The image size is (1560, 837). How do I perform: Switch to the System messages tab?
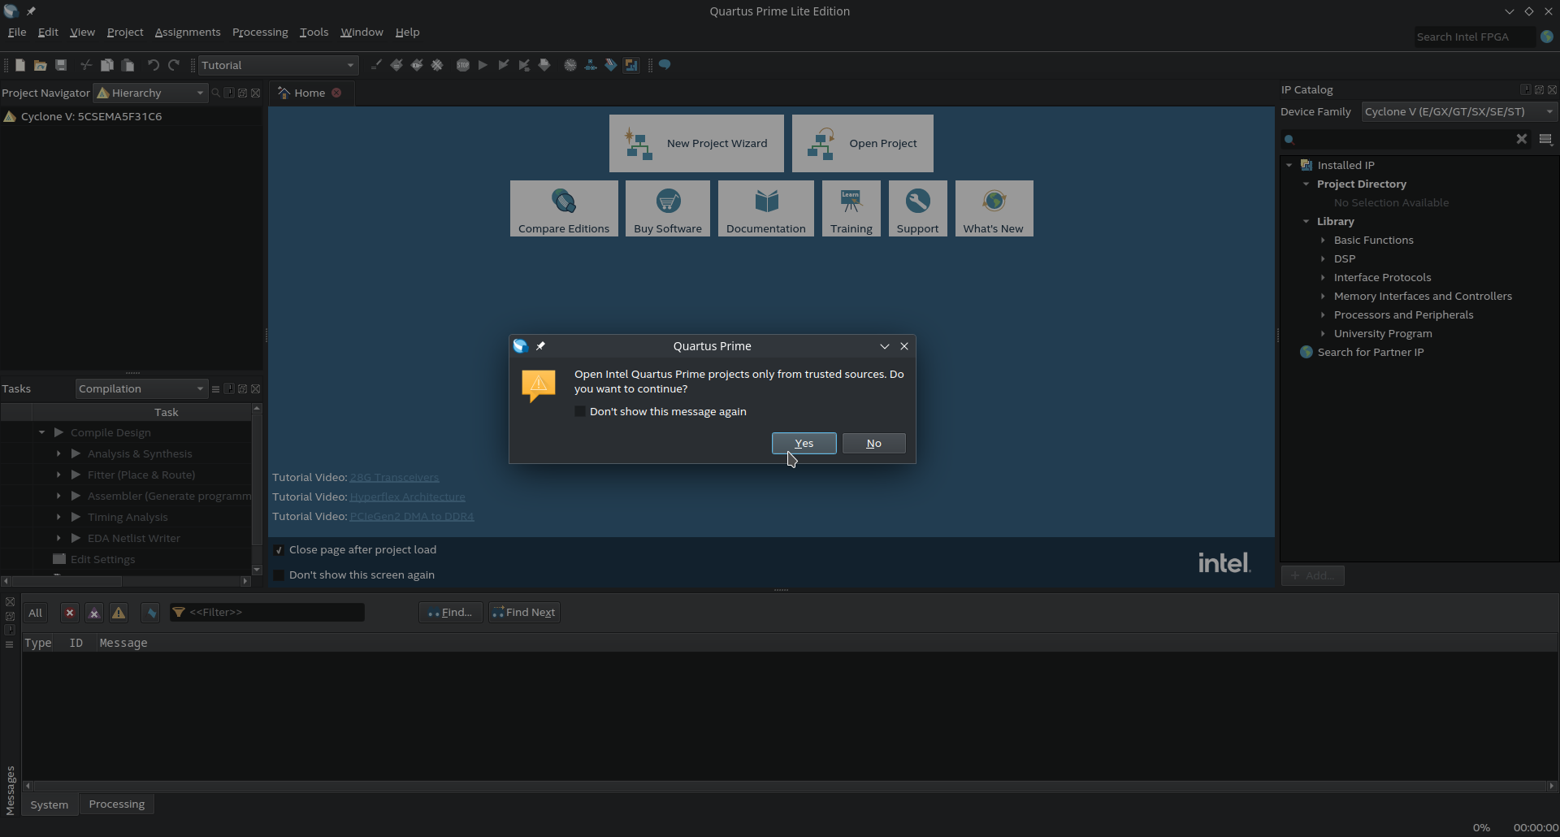pos(50,804)
